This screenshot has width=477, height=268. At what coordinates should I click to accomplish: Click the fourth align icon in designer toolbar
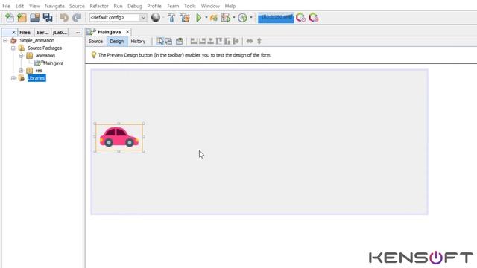click(x=219, y=41)
